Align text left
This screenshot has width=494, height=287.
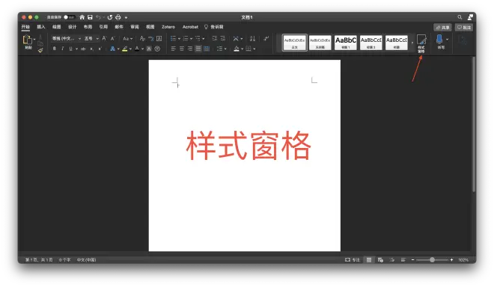pos(174,49)
